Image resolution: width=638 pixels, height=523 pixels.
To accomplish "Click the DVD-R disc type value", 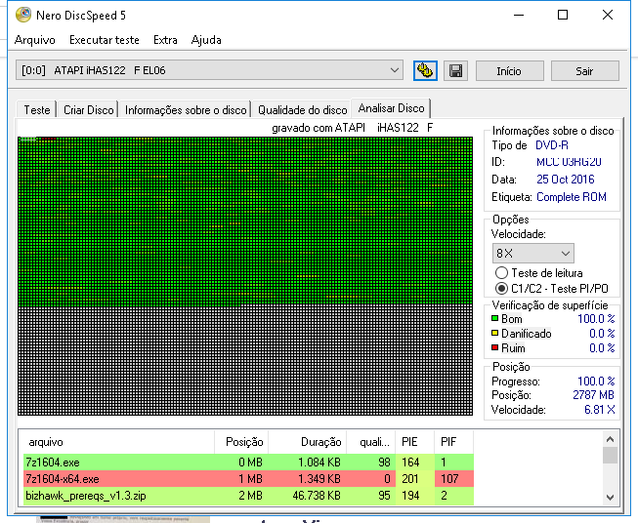I will pos(552,145).
